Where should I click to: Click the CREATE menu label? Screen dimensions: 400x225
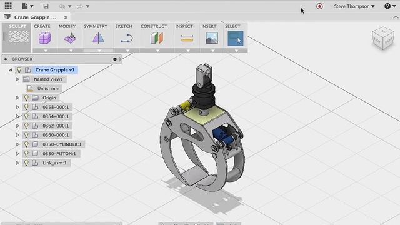(x=42, y=26)
